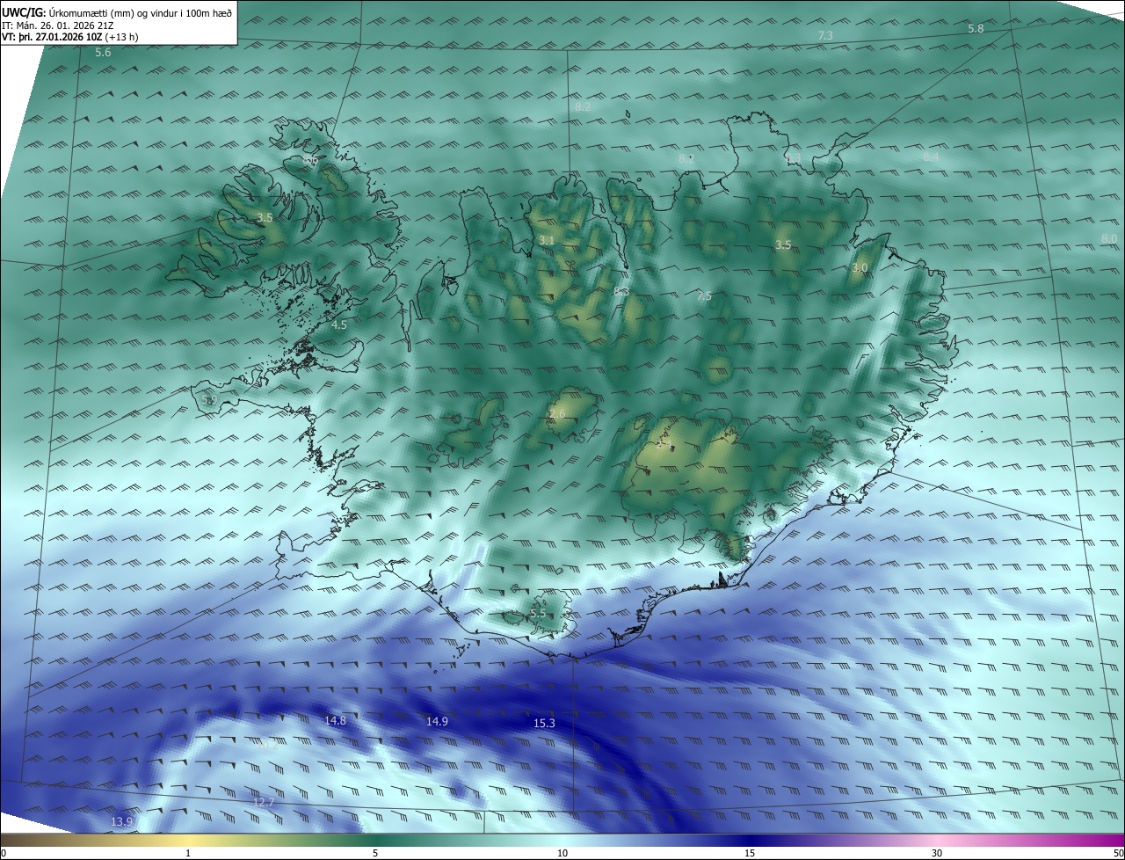
Task: Click the 'UWC/IG: Úrkomumætti (mm)' title line
Action: pos(117,12)
